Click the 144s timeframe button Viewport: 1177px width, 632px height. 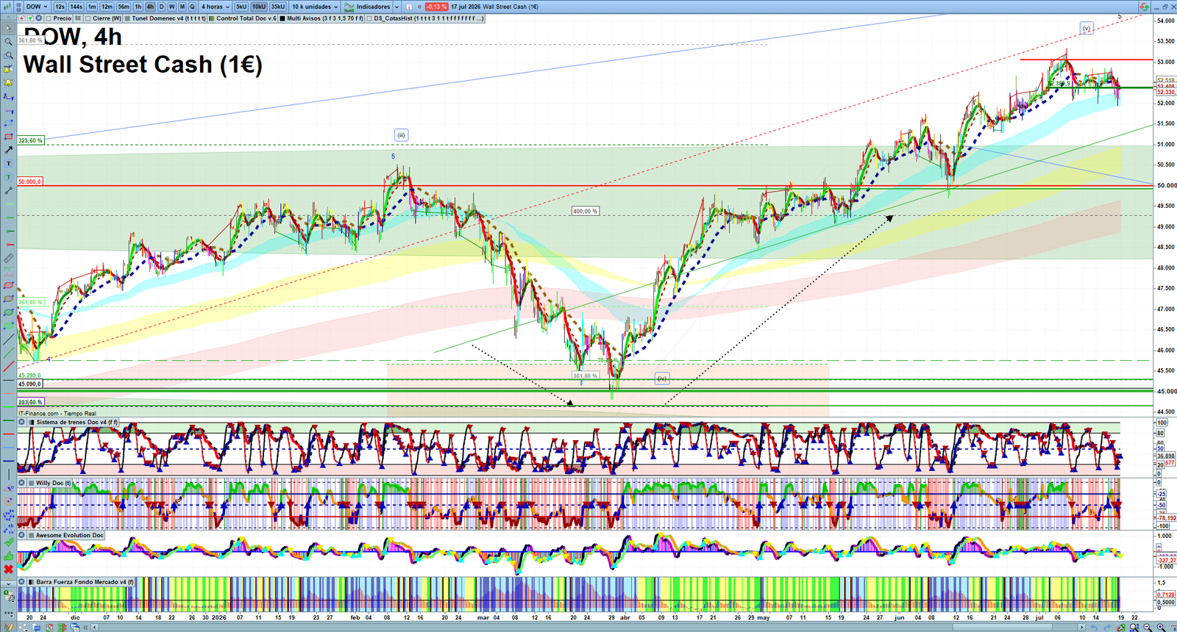[76, 7]
